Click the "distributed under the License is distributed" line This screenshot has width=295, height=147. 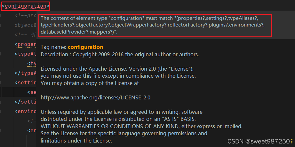pos(119,119)
